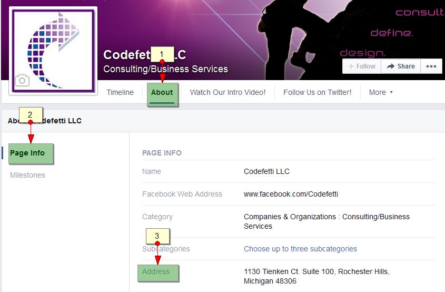Click the Facebook Web Address label

pos(182,194)
